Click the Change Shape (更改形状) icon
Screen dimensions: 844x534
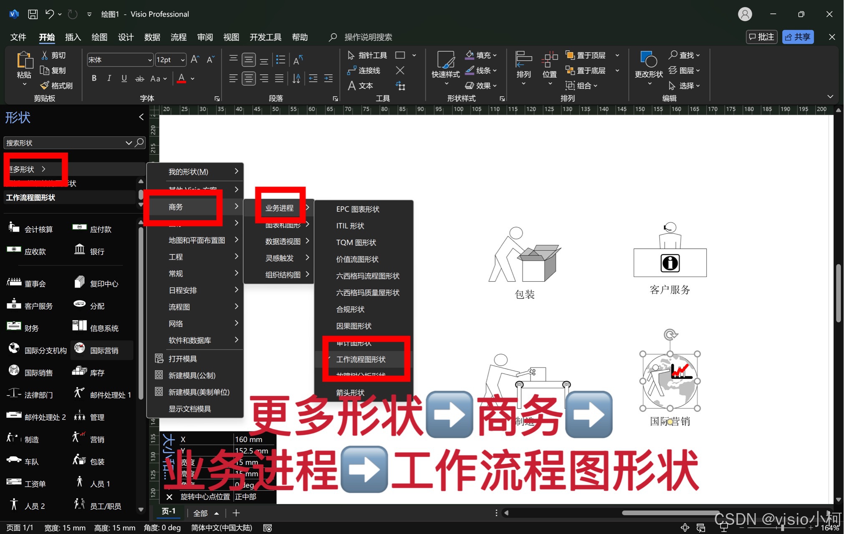pos(649,60)
